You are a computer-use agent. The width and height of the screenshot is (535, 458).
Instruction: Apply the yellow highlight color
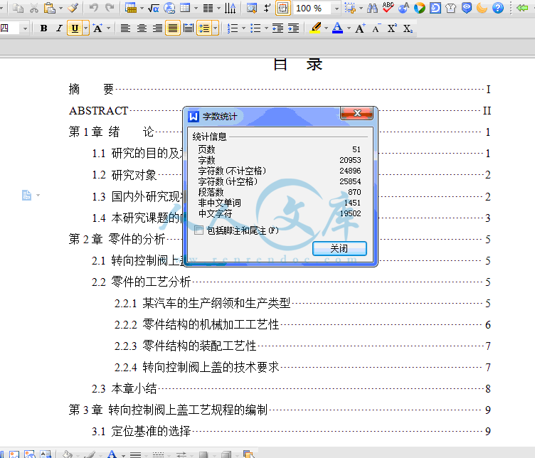(x=316, y=28)
